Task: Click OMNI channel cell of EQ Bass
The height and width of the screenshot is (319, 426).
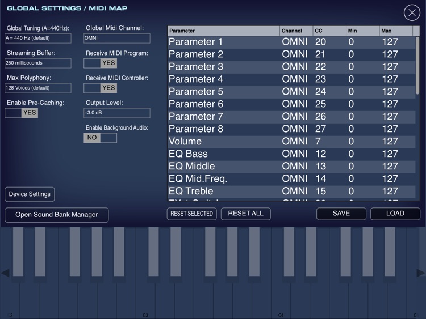Action: click(295, 154)
